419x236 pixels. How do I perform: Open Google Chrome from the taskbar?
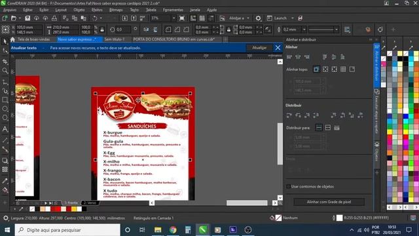tap(173, 230)
